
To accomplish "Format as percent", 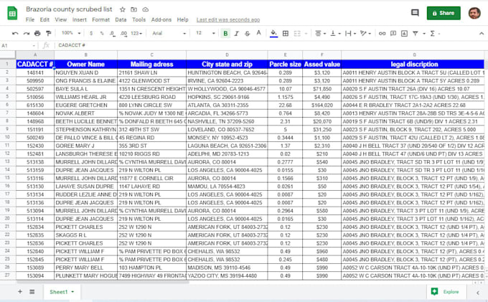I will [x=102, y=33].
